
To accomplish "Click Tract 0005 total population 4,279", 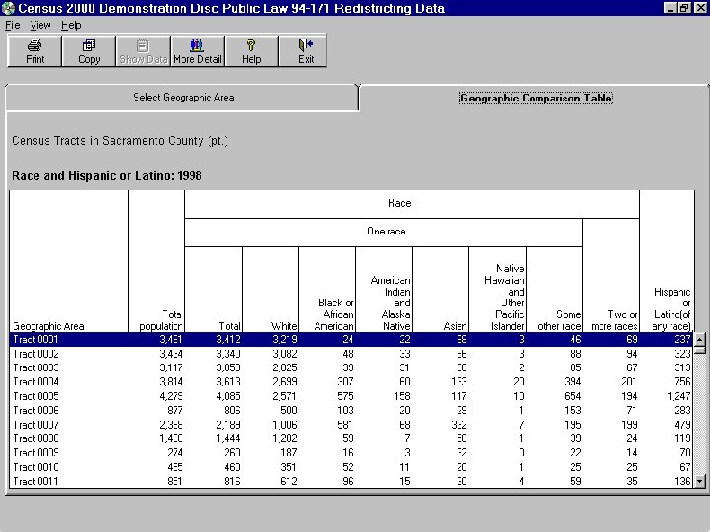I will coord(171,396).
